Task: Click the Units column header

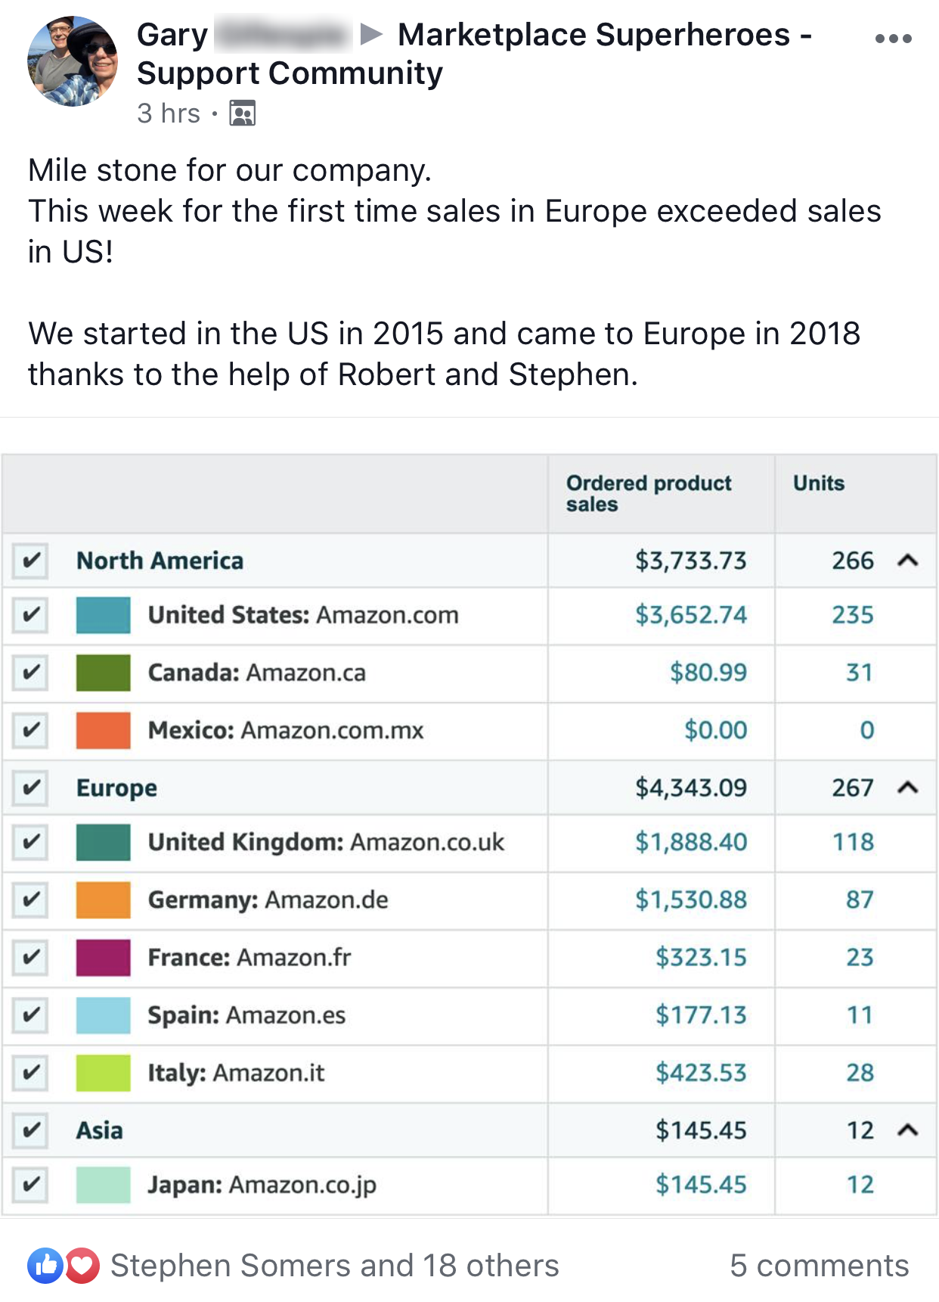Action: point(818,483)
